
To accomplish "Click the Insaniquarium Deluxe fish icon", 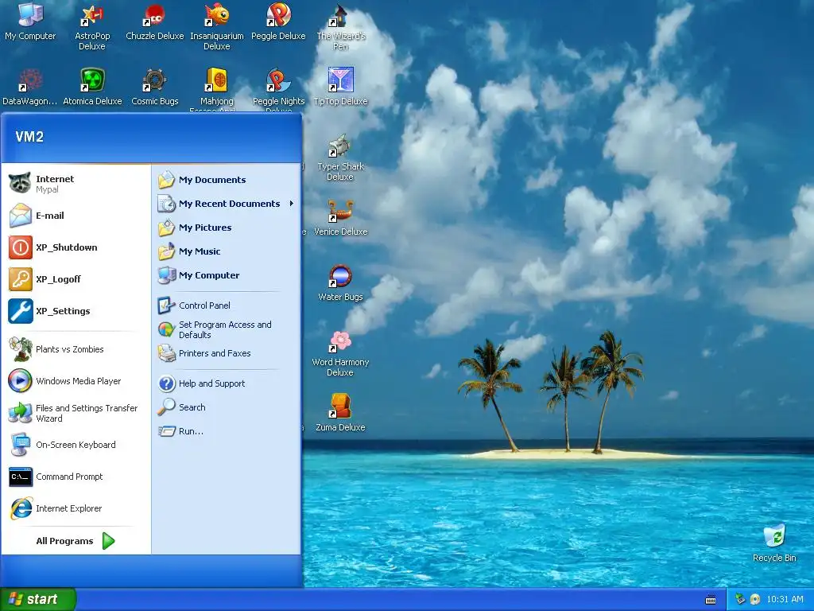I will 216,26.
